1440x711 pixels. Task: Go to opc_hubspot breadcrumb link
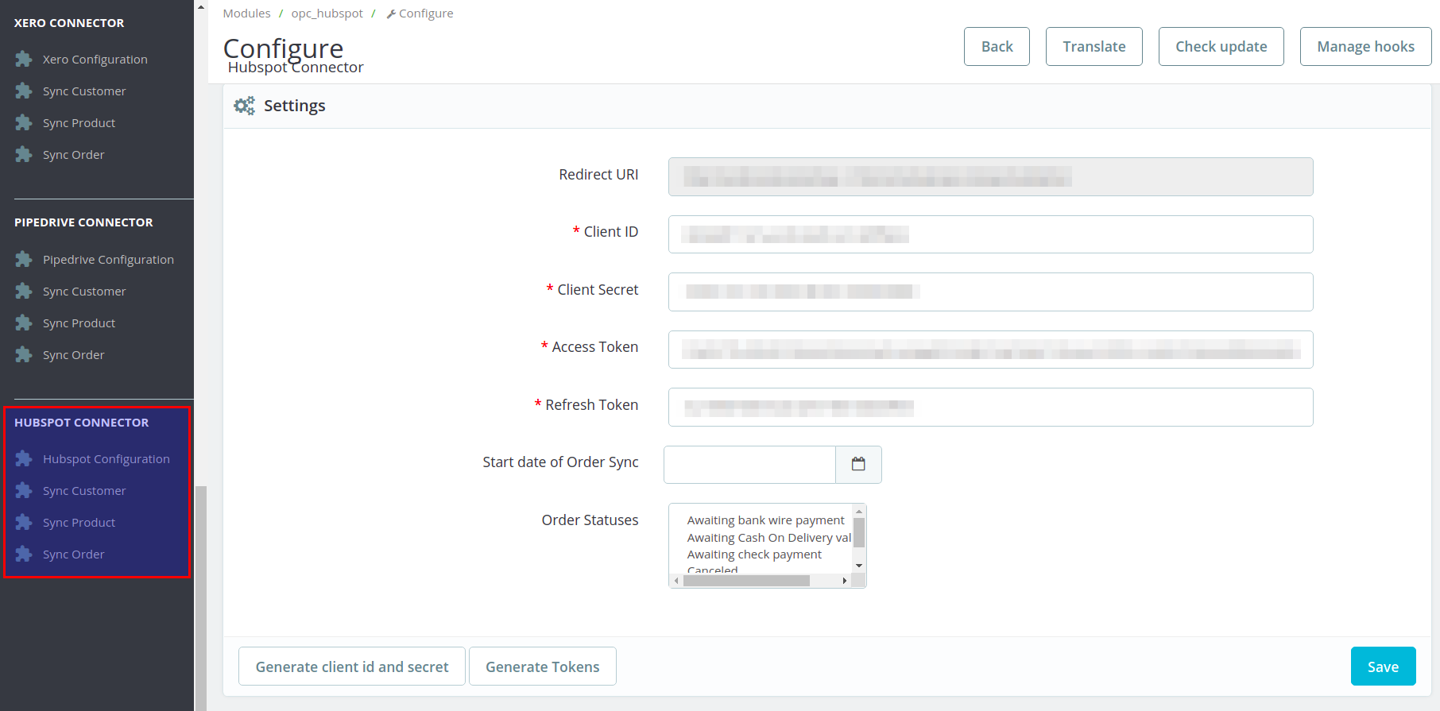[327, 14]
